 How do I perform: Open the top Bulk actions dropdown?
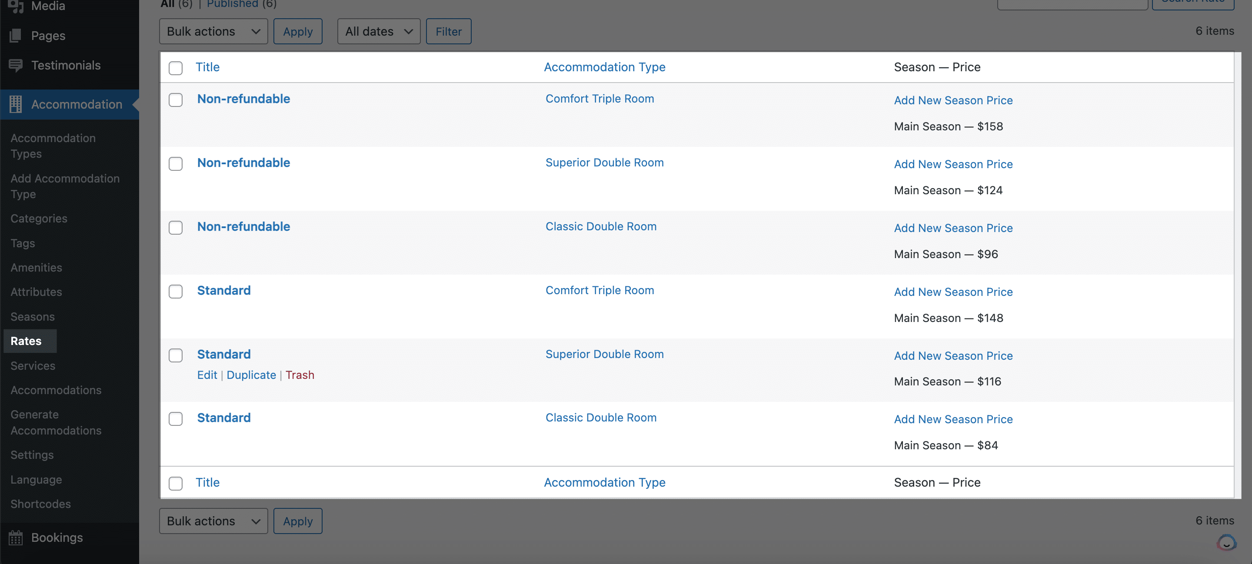(213, 32)
